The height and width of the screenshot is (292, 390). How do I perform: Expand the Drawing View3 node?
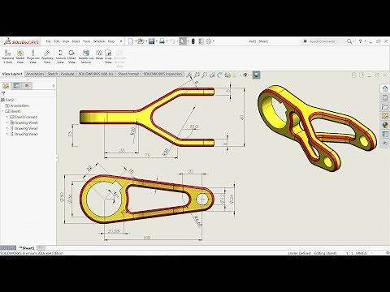click(x=7, y=134)
